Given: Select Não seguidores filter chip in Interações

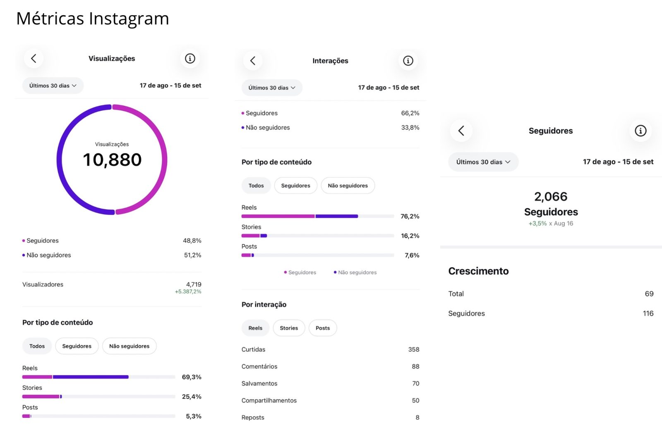Looking at the screenshot, I should coord(348,186).
